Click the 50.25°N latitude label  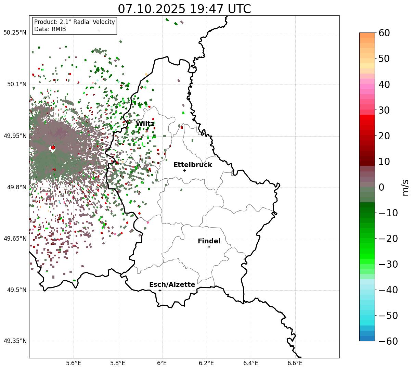click(x=15, y=33)
